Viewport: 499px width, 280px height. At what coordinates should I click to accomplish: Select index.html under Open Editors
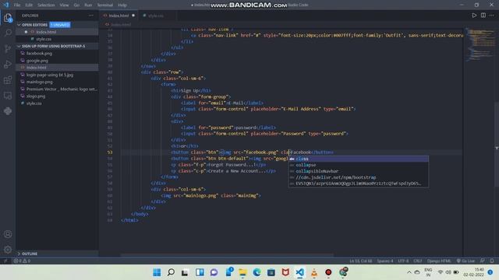coord(57,32)
